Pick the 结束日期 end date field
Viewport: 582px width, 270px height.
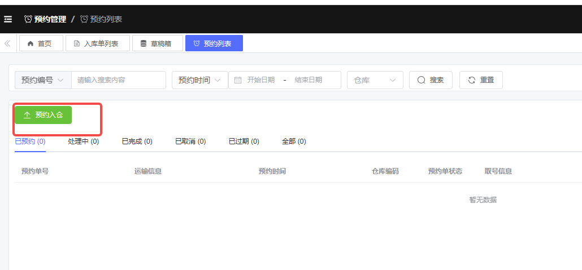coord(309,80)
